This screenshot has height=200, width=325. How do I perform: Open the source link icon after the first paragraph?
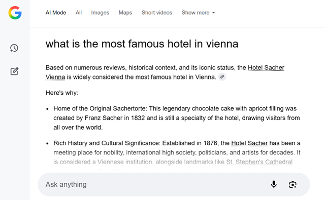pyautogui.click(x=222, y=77)
